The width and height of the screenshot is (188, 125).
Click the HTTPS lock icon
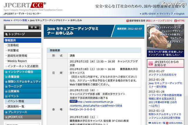(176, 21)
